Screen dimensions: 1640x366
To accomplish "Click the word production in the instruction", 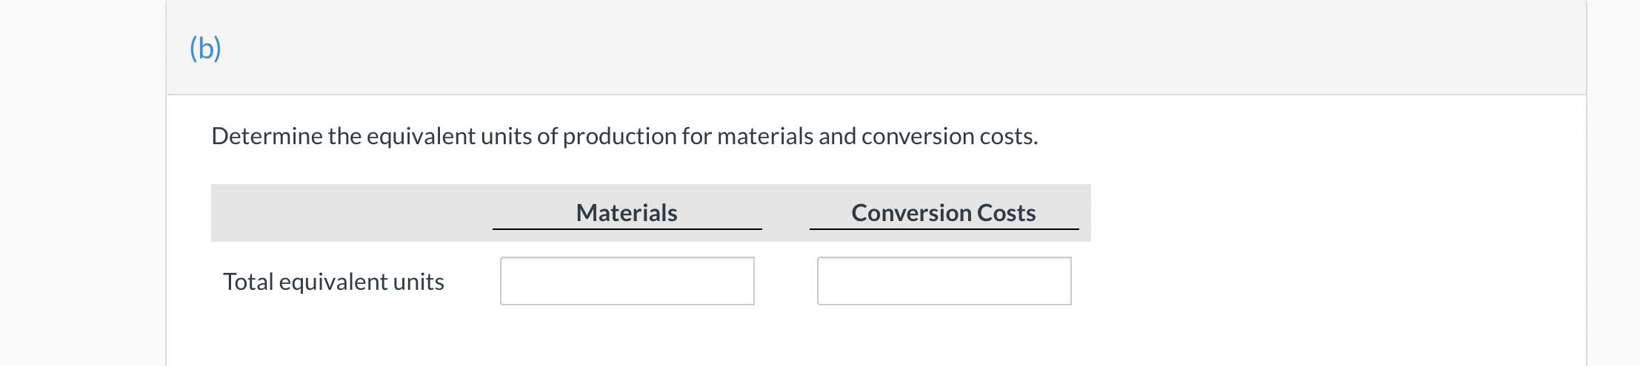I will point(620,137).
